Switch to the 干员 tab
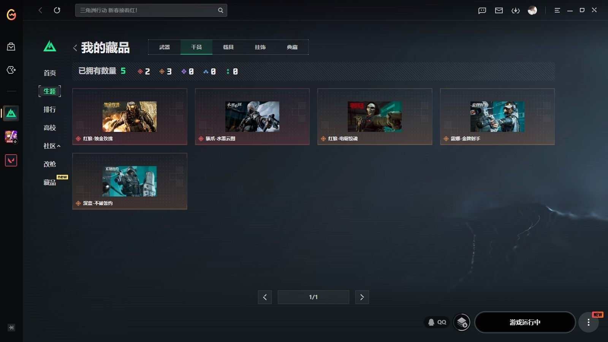608x342 pixels. coord(196,47)
